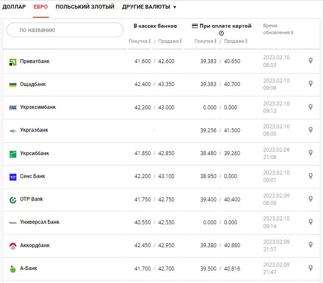
Task: Open the Укрэксимбанк bank link
Action: point(38,107)
